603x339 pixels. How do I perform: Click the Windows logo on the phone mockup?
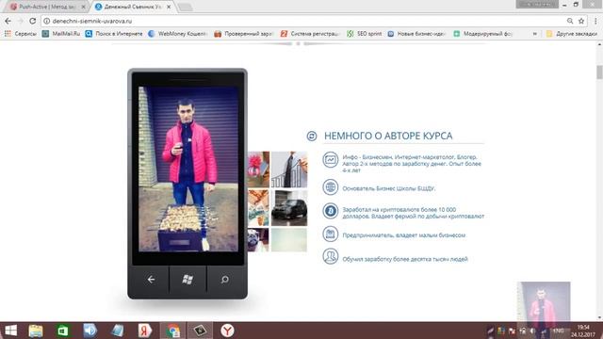(x=187, y=280)
